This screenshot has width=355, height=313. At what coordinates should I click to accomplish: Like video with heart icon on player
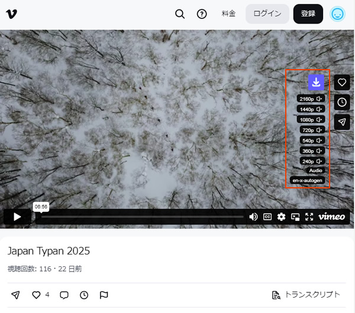342,83
